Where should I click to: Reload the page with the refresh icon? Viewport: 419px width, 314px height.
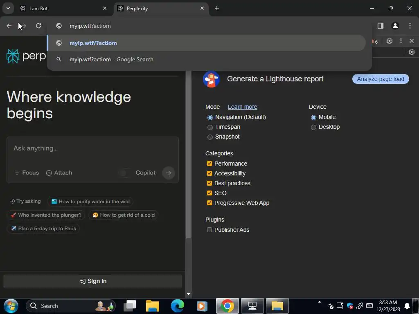[38, 26]
